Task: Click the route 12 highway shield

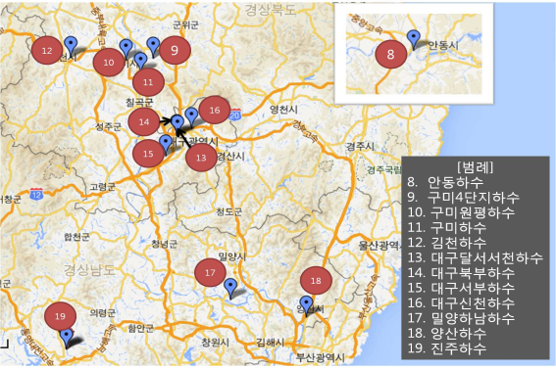Action: click(x=36, y=194)
